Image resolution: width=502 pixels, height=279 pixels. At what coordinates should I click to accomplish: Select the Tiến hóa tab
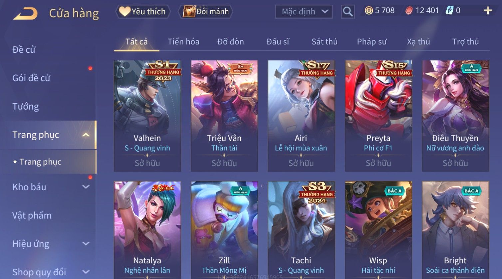[183, 42]
